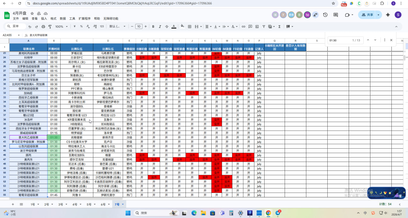Add a new sheet with the plus icon
408x218 pixels.
coord(13,204)
